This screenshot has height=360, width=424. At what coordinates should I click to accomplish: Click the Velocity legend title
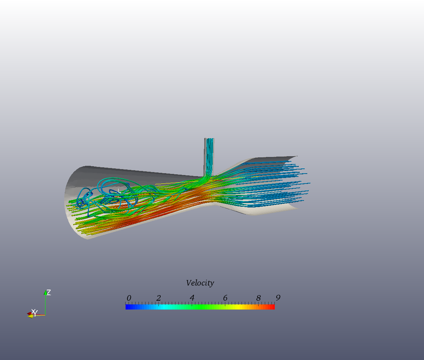coord(200,283)
